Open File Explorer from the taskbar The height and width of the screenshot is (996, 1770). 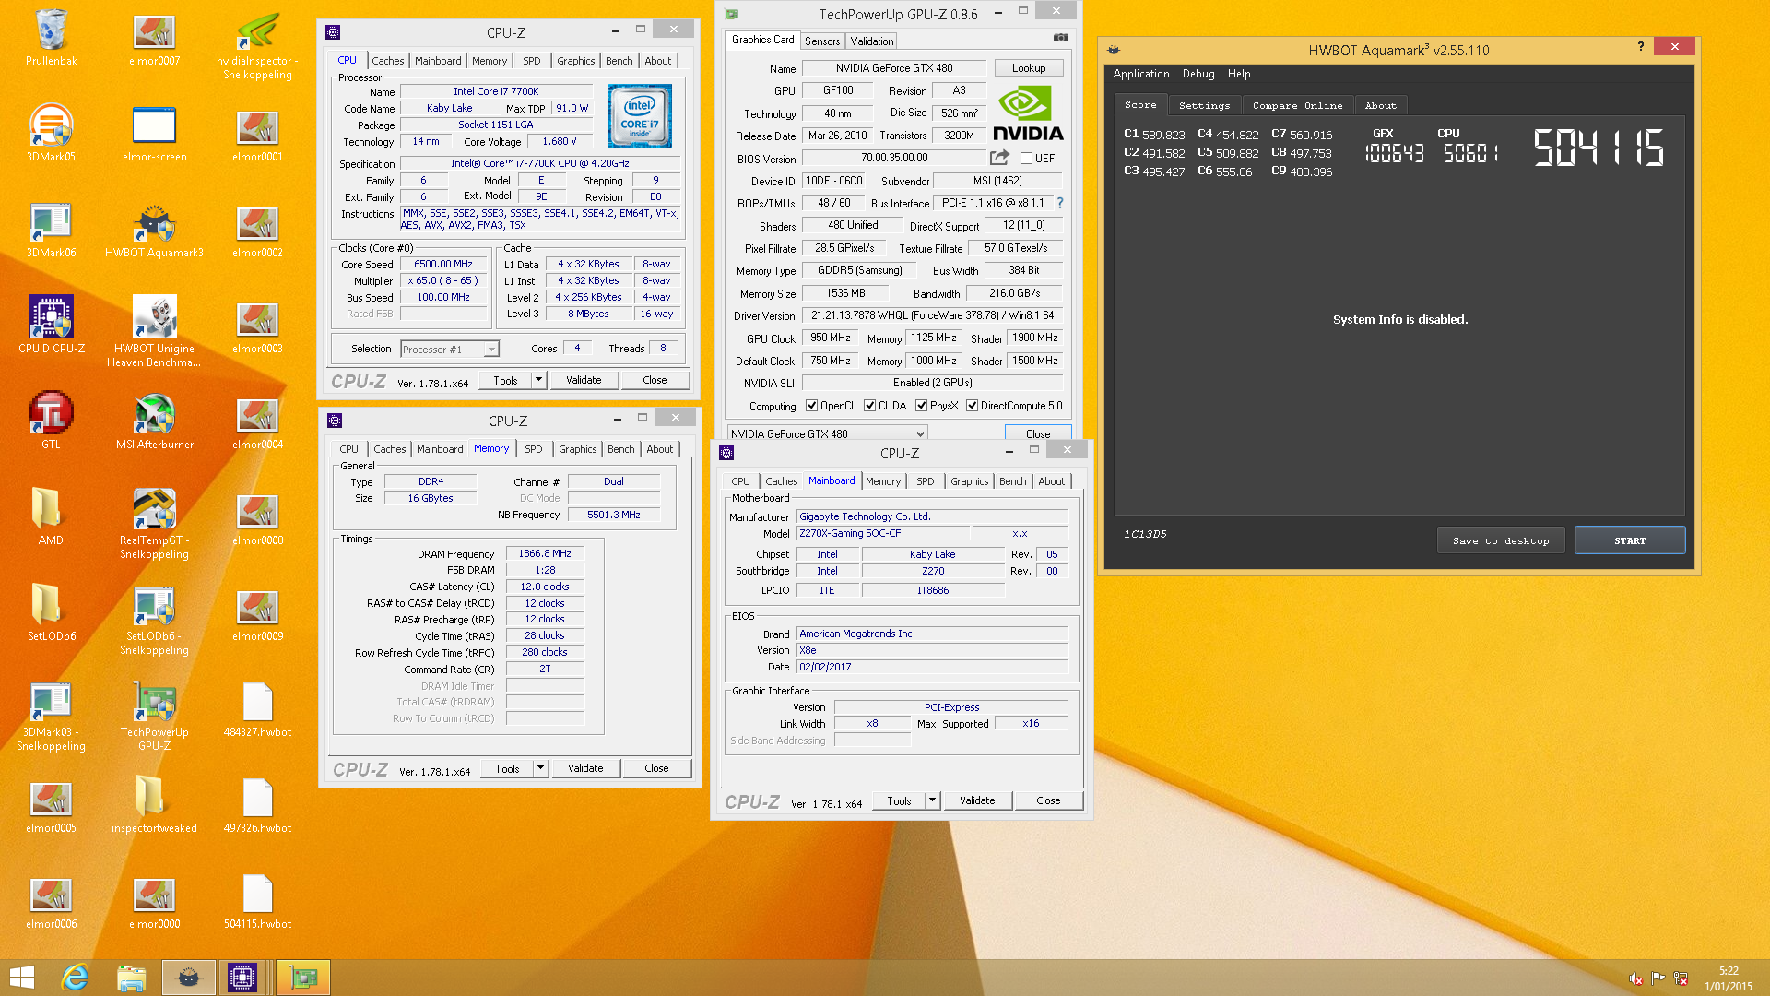coord(132,978)
